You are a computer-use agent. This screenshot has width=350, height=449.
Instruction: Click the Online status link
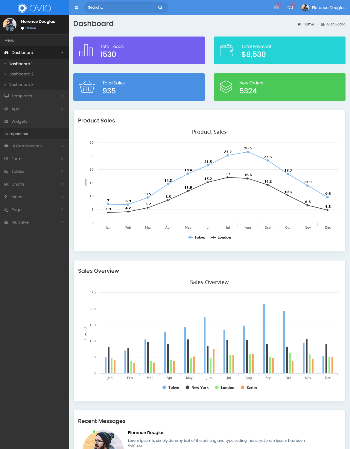(x=31, y=28)
